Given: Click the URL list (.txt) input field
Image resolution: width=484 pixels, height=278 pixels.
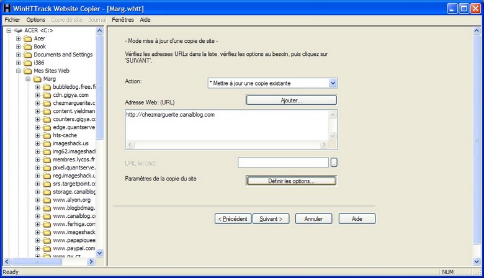Looking at the screenshot, I should point(283,163).
